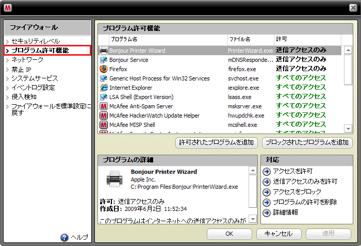Click the blue help question mark icon

click(64, 237)
